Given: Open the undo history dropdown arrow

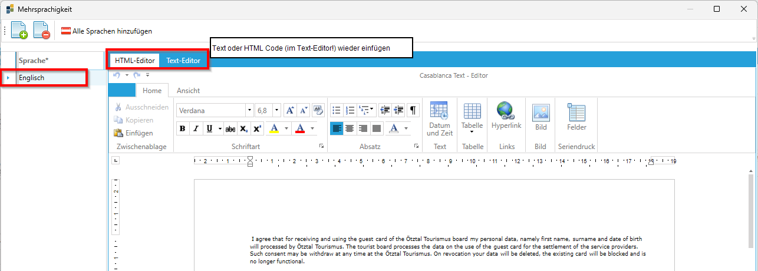Looking at the screenshot, I should coord(126,75).
